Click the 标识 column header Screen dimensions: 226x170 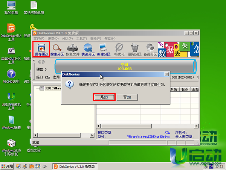[185, 89]
